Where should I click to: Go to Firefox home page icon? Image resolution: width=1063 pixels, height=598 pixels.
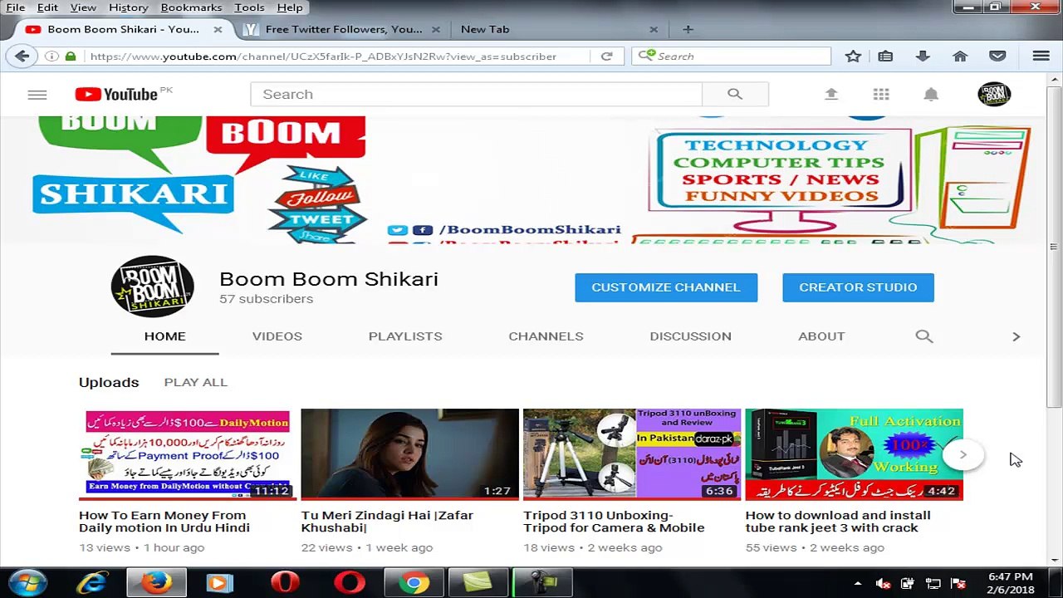click(960, 56)
